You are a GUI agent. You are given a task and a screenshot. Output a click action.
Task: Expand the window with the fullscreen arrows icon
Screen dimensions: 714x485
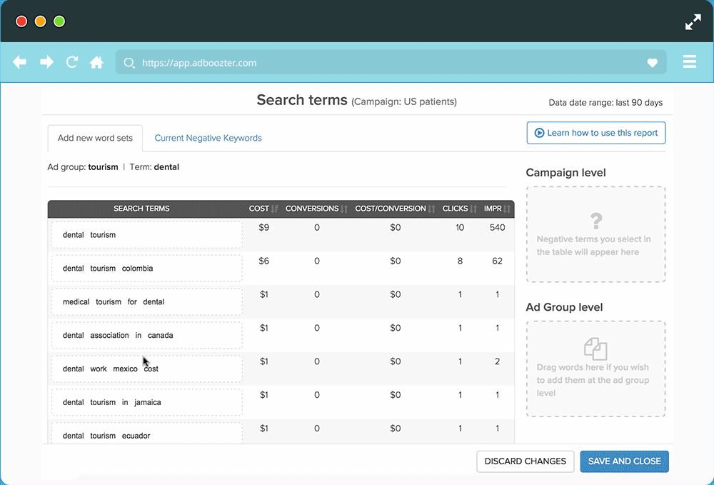pos(693,22)
